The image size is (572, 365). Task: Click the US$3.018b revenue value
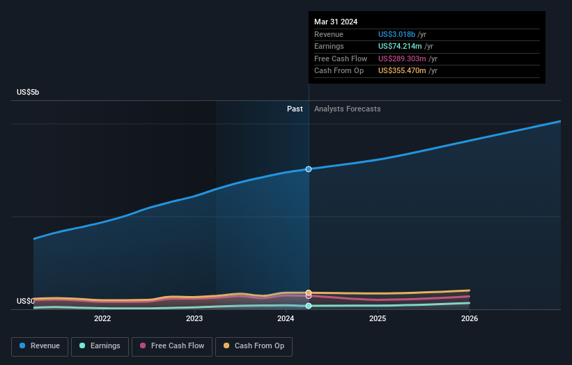coord(396,34)
